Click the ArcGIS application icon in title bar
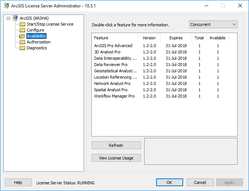Viewport: 249px width, 191px height. pyautogui.click(x=6, y=6)
